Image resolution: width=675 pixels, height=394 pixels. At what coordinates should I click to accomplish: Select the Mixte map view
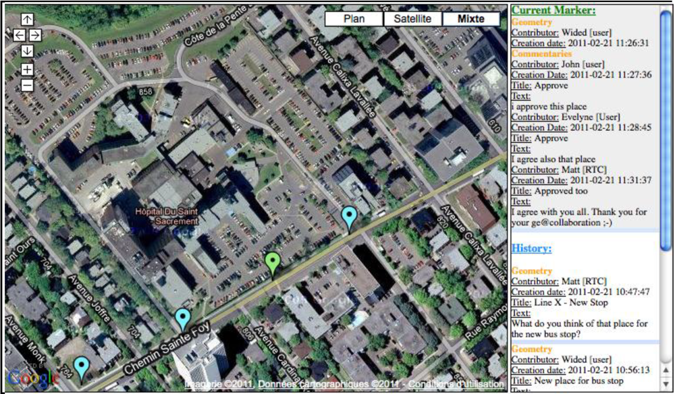470,19
